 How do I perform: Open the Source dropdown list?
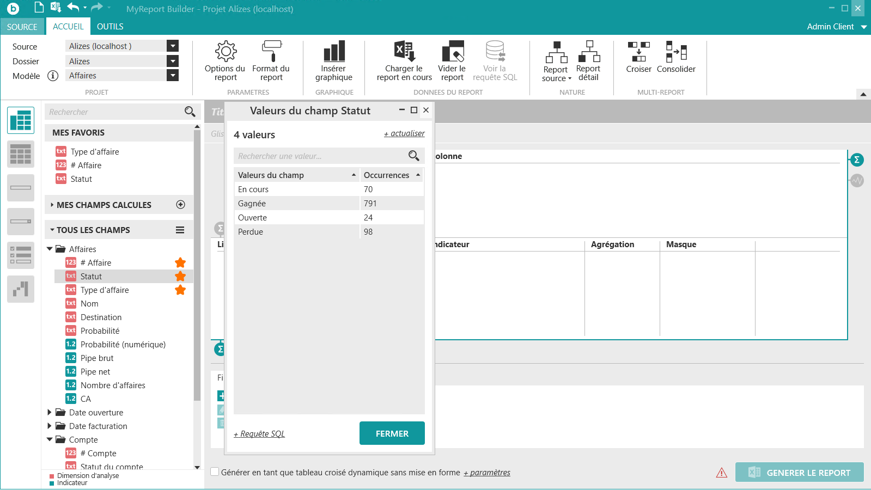pos(173,46)
